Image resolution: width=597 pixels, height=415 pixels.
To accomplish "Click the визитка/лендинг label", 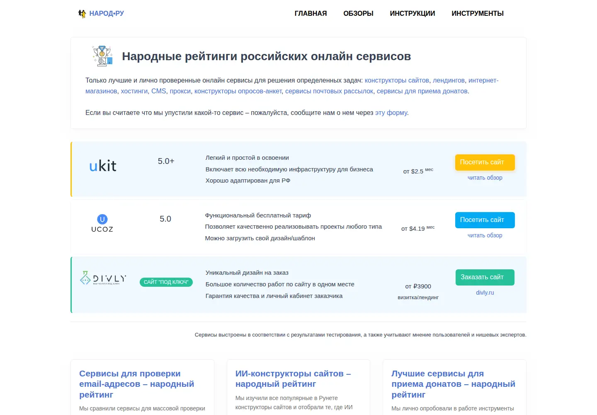I will [x=418, y=298].
